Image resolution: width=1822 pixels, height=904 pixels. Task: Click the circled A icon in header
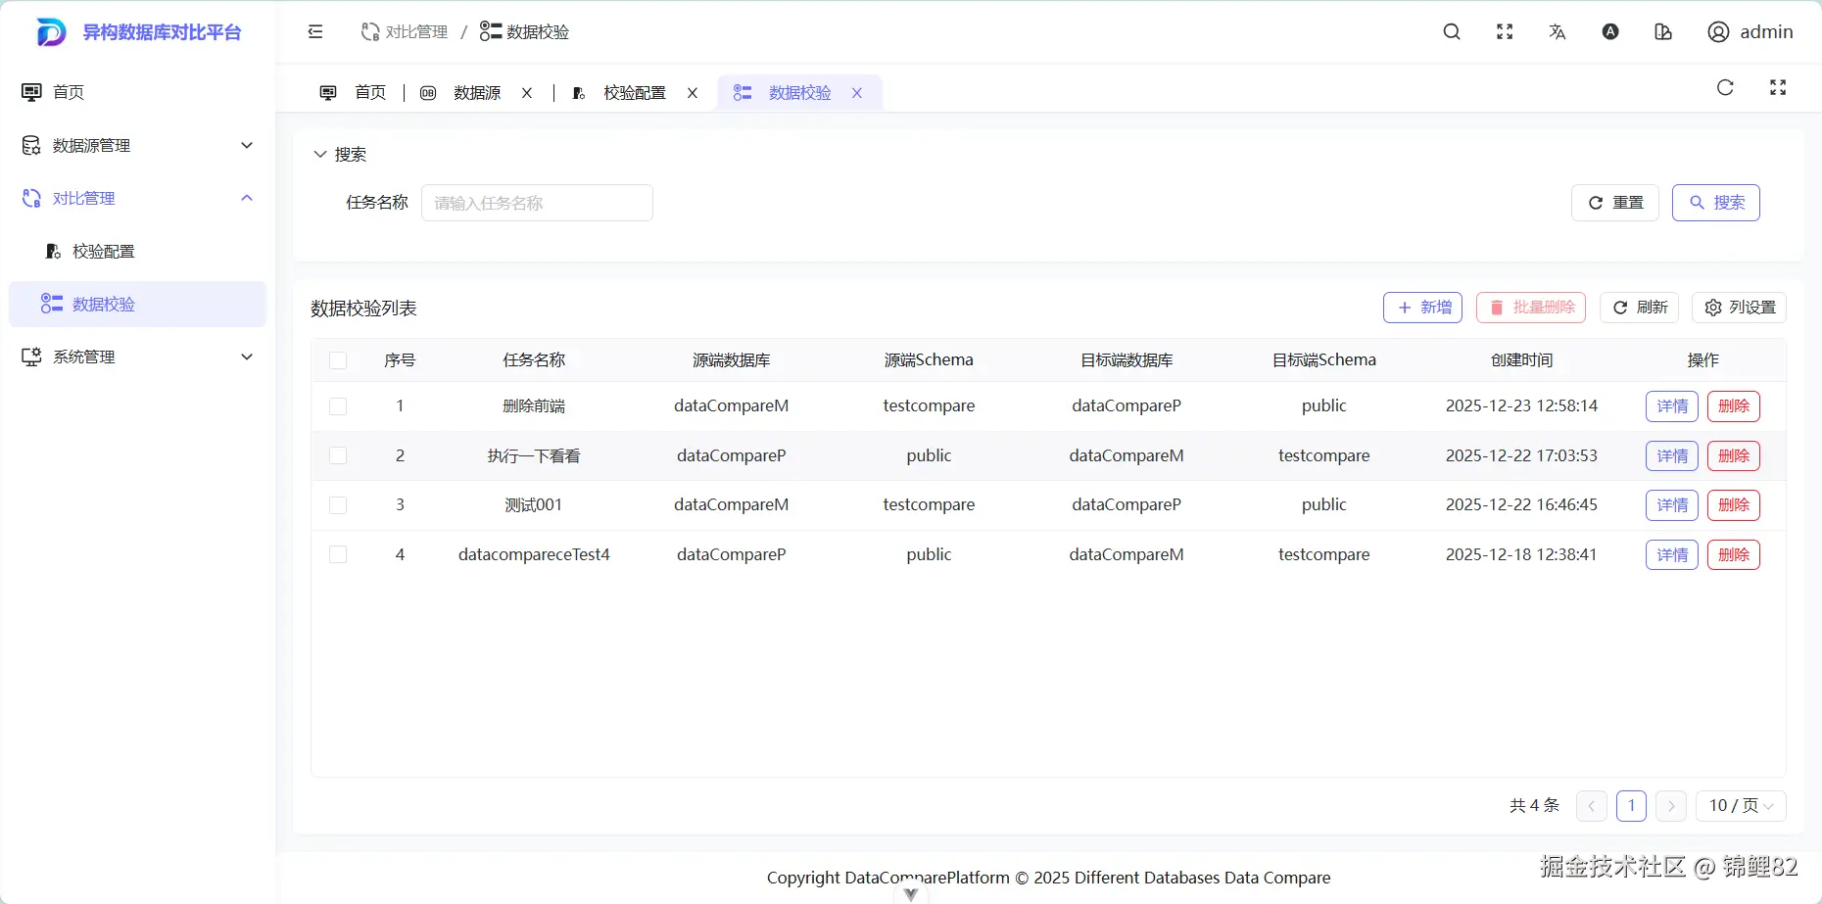tap(1610, 32)
